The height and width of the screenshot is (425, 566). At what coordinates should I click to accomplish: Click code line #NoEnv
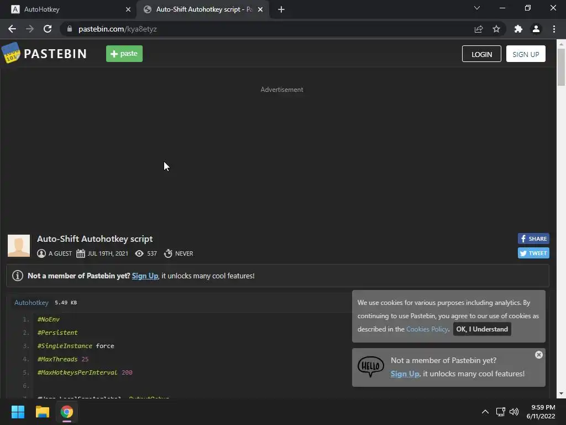49,319
